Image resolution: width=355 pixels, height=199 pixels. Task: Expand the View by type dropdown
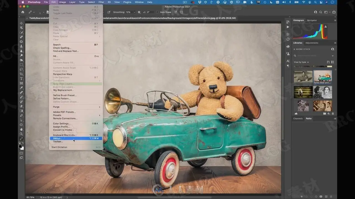(x=301, y=62)
